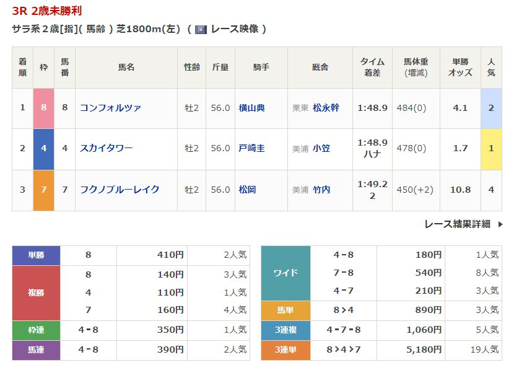
Task: Open the レース結果詳細 link
Action: tap(457, 224)
